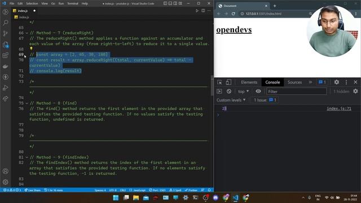This screenshot has width=361, height=203.
Task: Open Discord from the taskbar
Action: point(215,198)
